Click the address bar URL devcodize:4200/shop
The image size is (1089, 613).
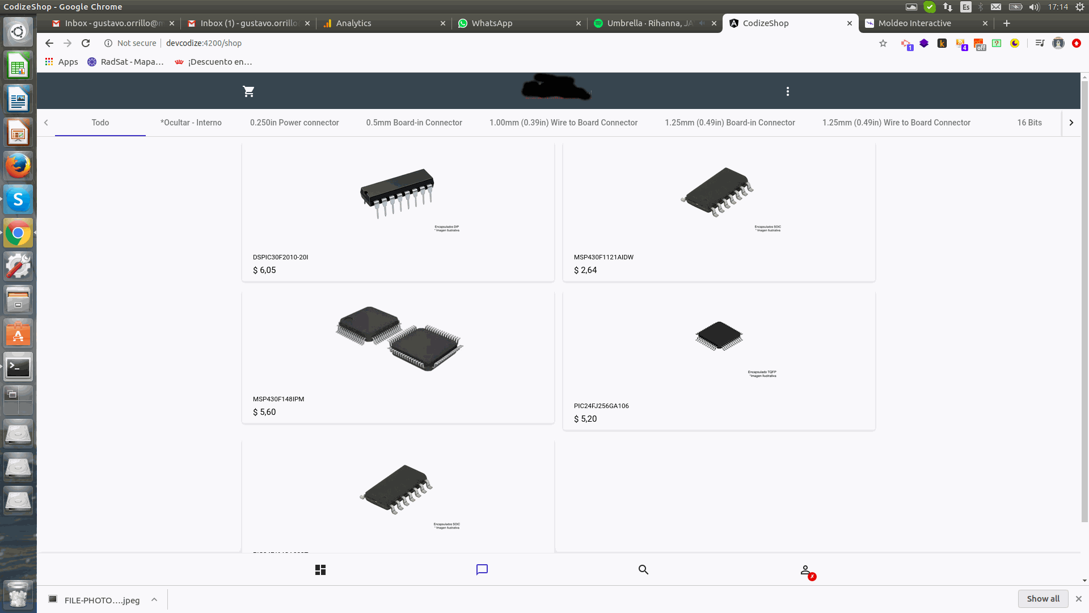pyautogui.click(x=204, y=43)
